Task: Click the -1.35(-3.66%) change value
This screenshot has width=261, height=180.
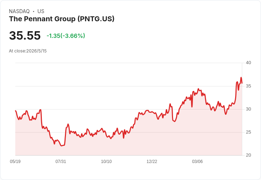Action: pos(66,36)
